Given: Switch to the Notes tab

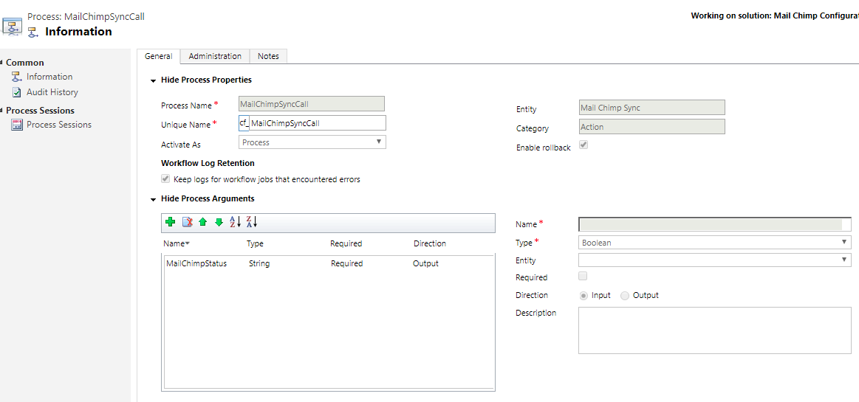Looking at the screenshot, I should 268,56.
